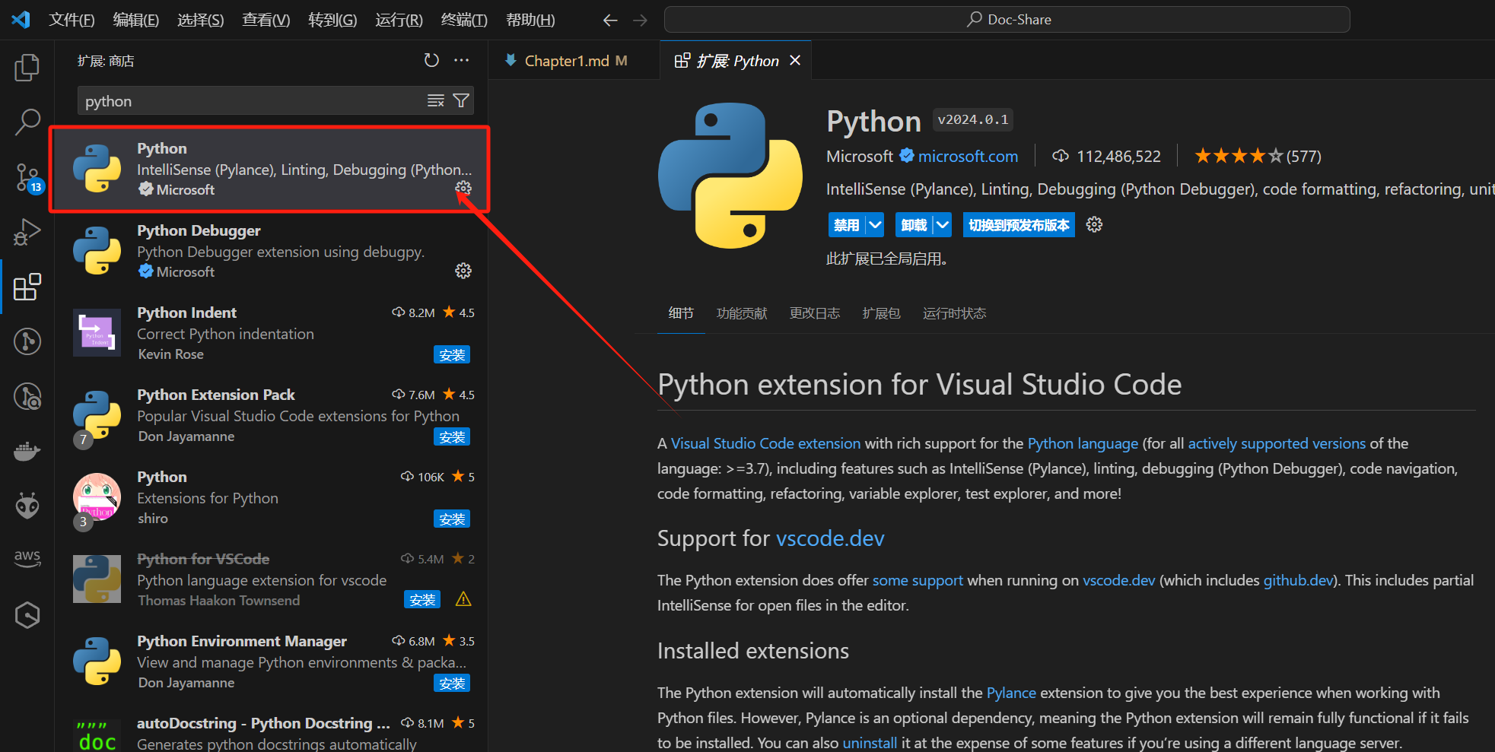
Task: Select autoDocstring extension in the list
Action: coord(271,731)
